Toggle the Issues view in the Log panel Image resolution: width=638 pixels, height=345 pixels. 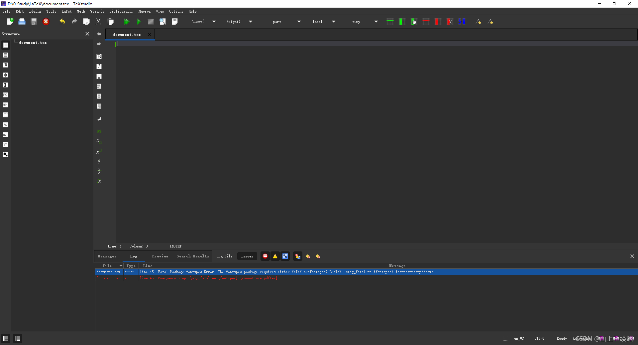click(x=247, y=256)
